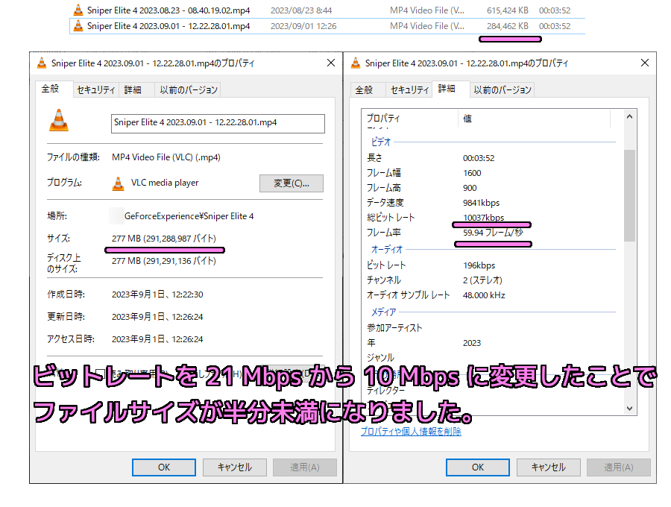Click the property list scrollbar up arrow

pos(629,116)
